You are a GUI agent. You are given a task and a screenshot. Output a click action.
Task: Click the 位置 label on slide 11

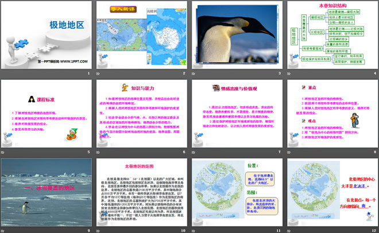point(253,165)
